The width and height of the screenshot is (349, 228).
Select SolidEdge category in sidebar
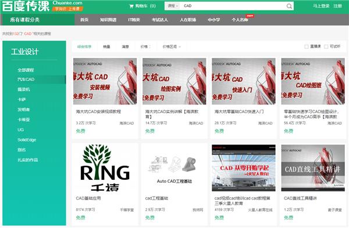click(27, 140)
